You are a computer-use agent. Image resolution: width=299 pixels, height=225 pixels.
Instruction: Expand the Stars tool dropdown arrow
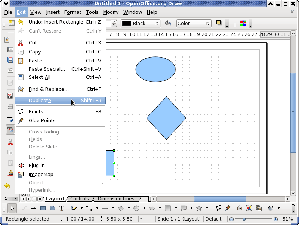pyautogui.click(x=207, y=208)
